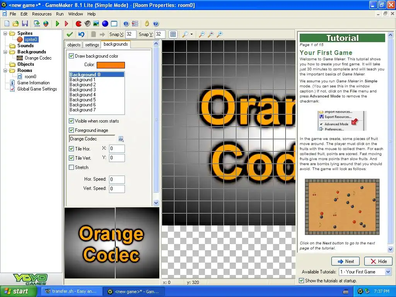This screenshot has width=396, height=297.
Task: Select sprite0 in resource tree
Action: pyautogui.click(x=31, y=39)
